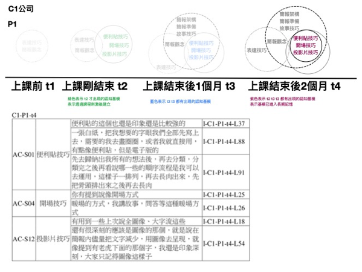
Task: Click "表達技巧" in the t2 circle diagram
Action: [84, 40]
